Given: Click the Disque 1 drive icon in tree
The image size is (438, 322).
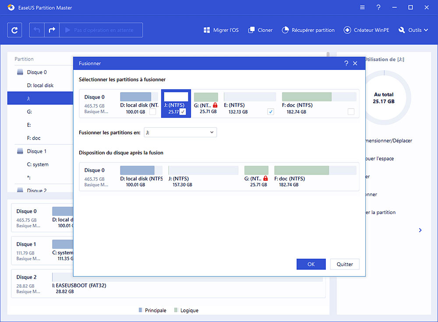Looking at the screenshot, I should tap(20, 151).
